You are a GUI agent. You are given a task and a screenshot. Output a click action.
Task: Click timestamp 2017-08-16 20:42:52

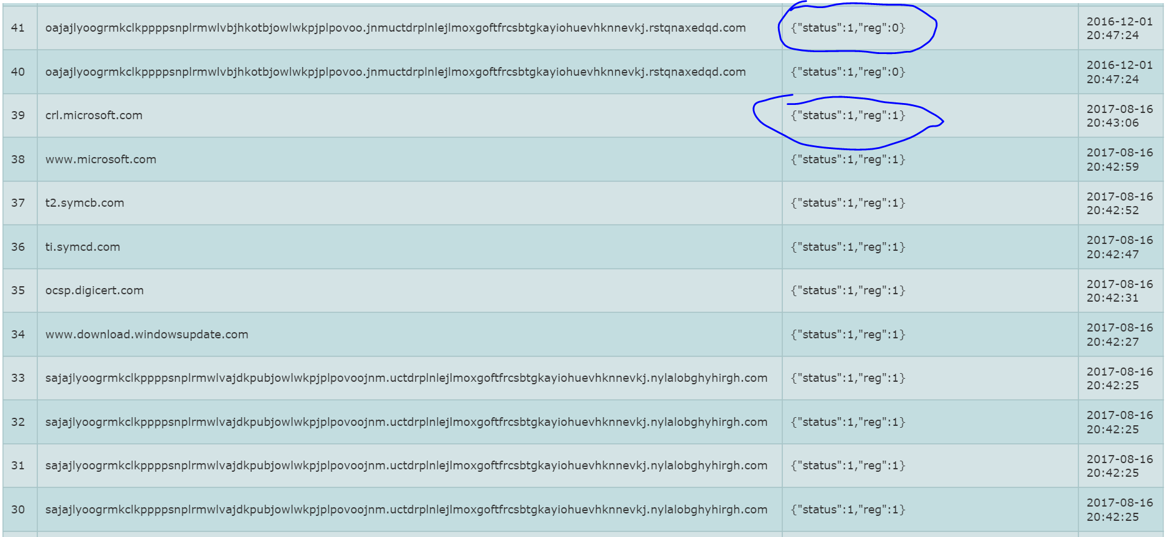(x=1119, y=204)
